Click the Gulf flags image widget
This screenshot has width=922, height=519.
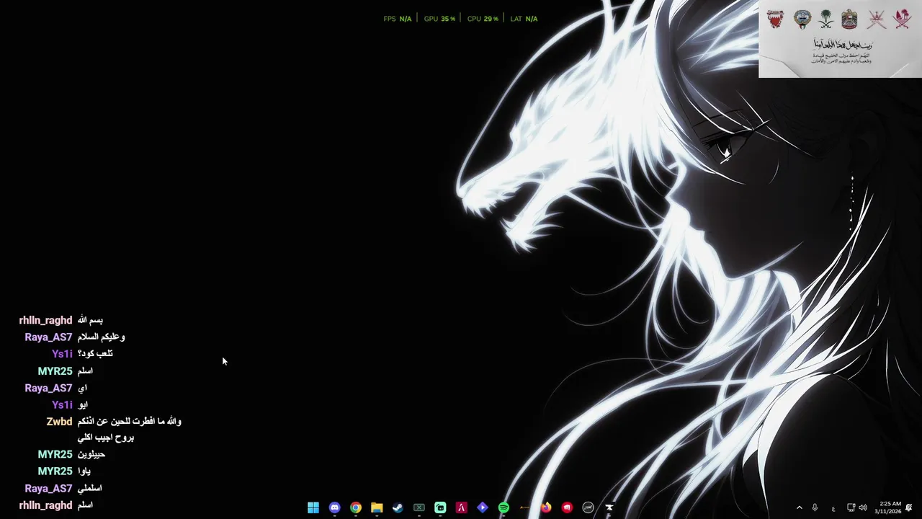tap(840, 39)
